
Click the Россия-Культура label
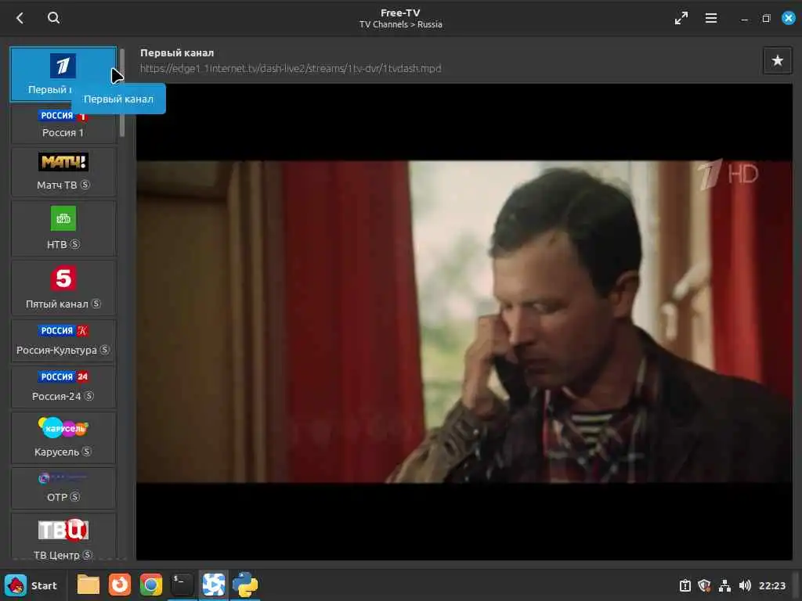coord(56,350)
